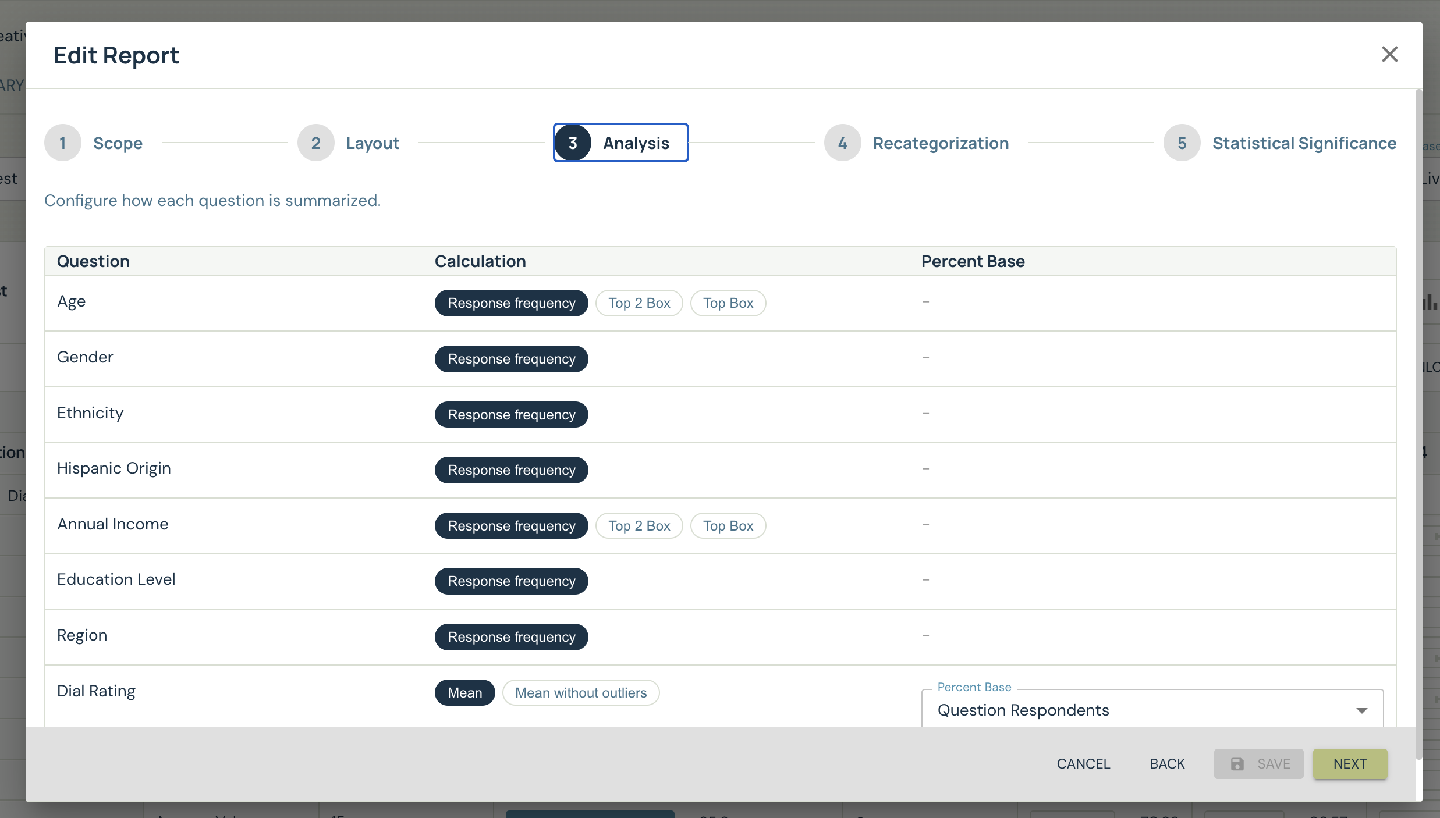The image size is (1440, 818).
Task: Select Mean without outliers for Dial Rating
Action: point(581,693)
